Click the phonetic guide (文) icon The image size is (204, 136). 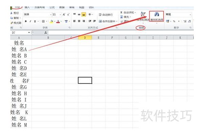pos(66,21)
